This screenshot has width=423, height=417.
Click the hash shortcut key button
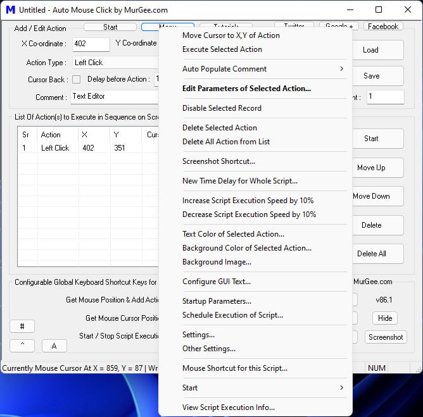22,327
